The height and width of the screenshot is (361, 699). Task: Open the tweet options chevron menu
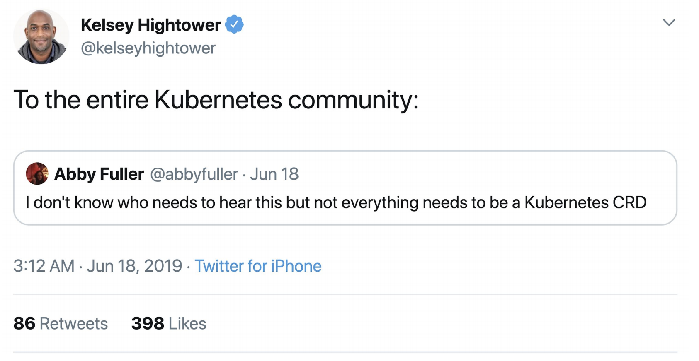click(669, 22)
